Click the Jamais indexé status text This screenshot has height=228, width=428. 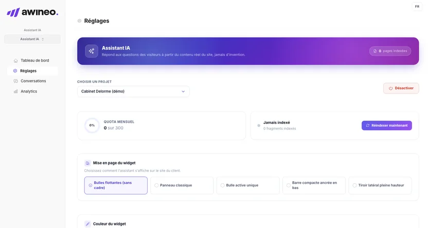click(277, 123)
